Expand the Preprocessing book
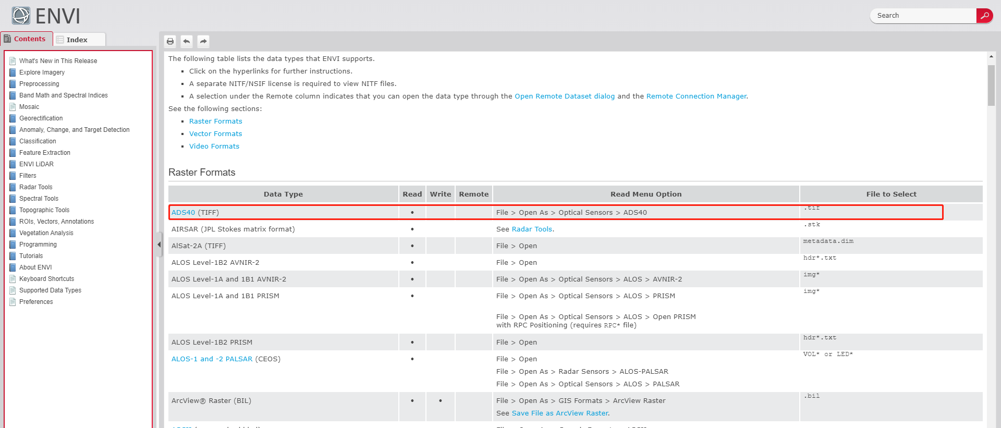The image size is (1001, 428). point(39,84)
